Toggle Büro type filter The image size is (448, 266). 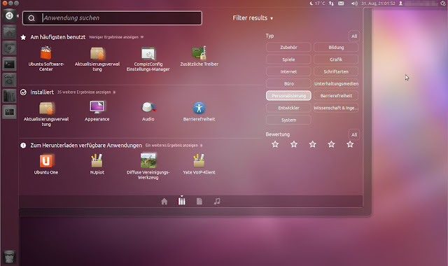click(x=288, y=84)
